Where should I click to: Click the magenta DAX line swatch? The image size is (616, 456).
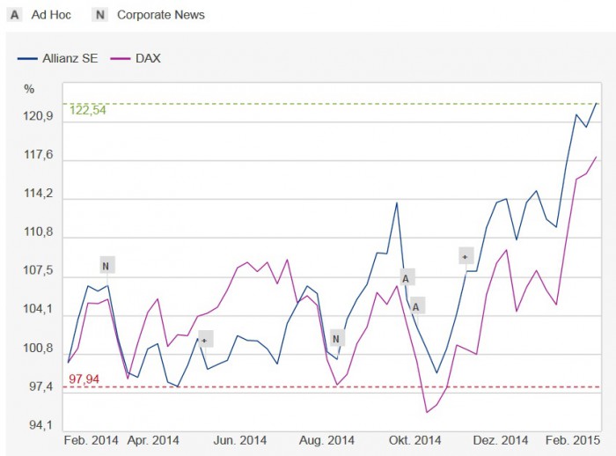(x=121, y=59)
